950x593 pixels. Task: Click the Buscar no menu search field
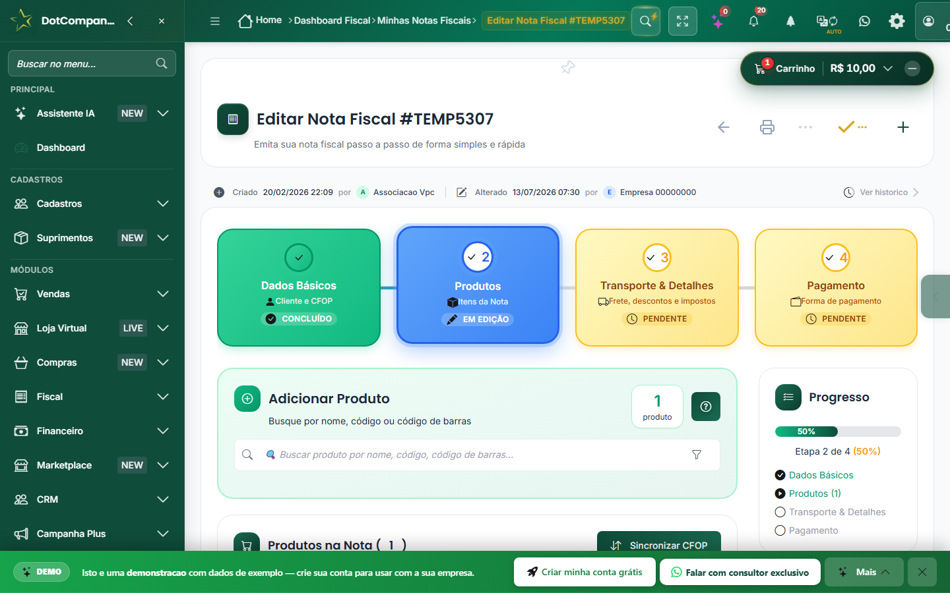pyautogui.click(x=92, y=63)
